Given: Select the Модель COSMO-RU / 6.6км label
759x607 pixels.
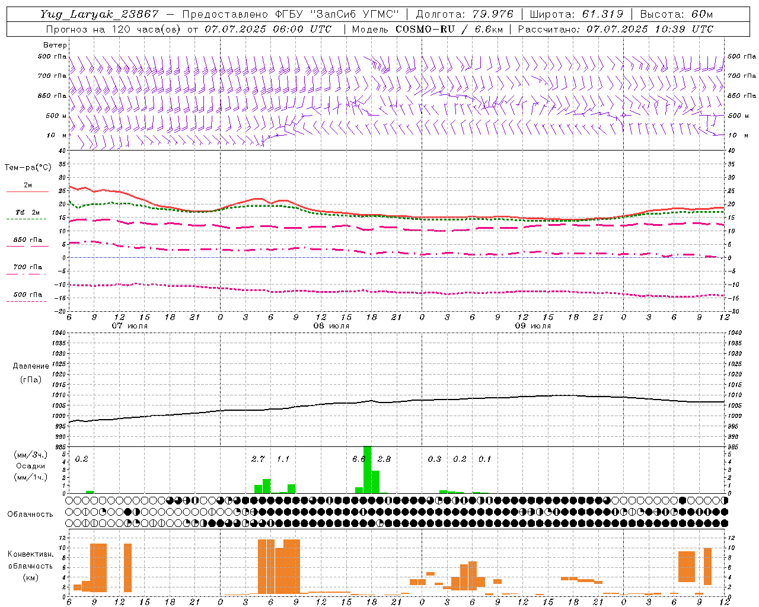Looking at the screenshot, I should (x=427, y=29).
